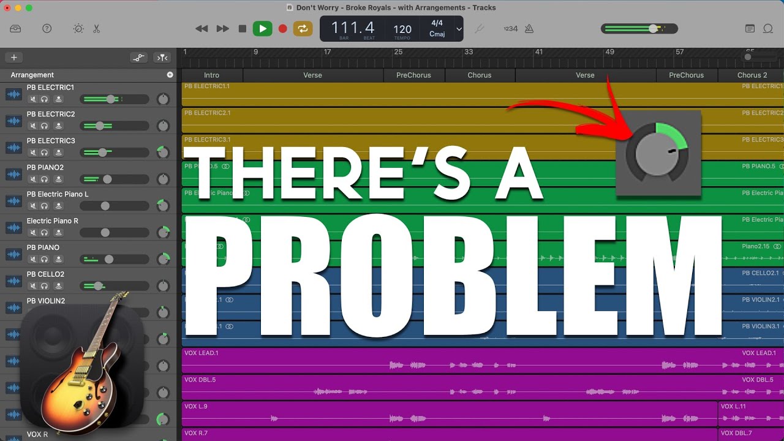Select the first Verse arrangement marker
Screen dimensions: 784x441
tap(313, 75)
